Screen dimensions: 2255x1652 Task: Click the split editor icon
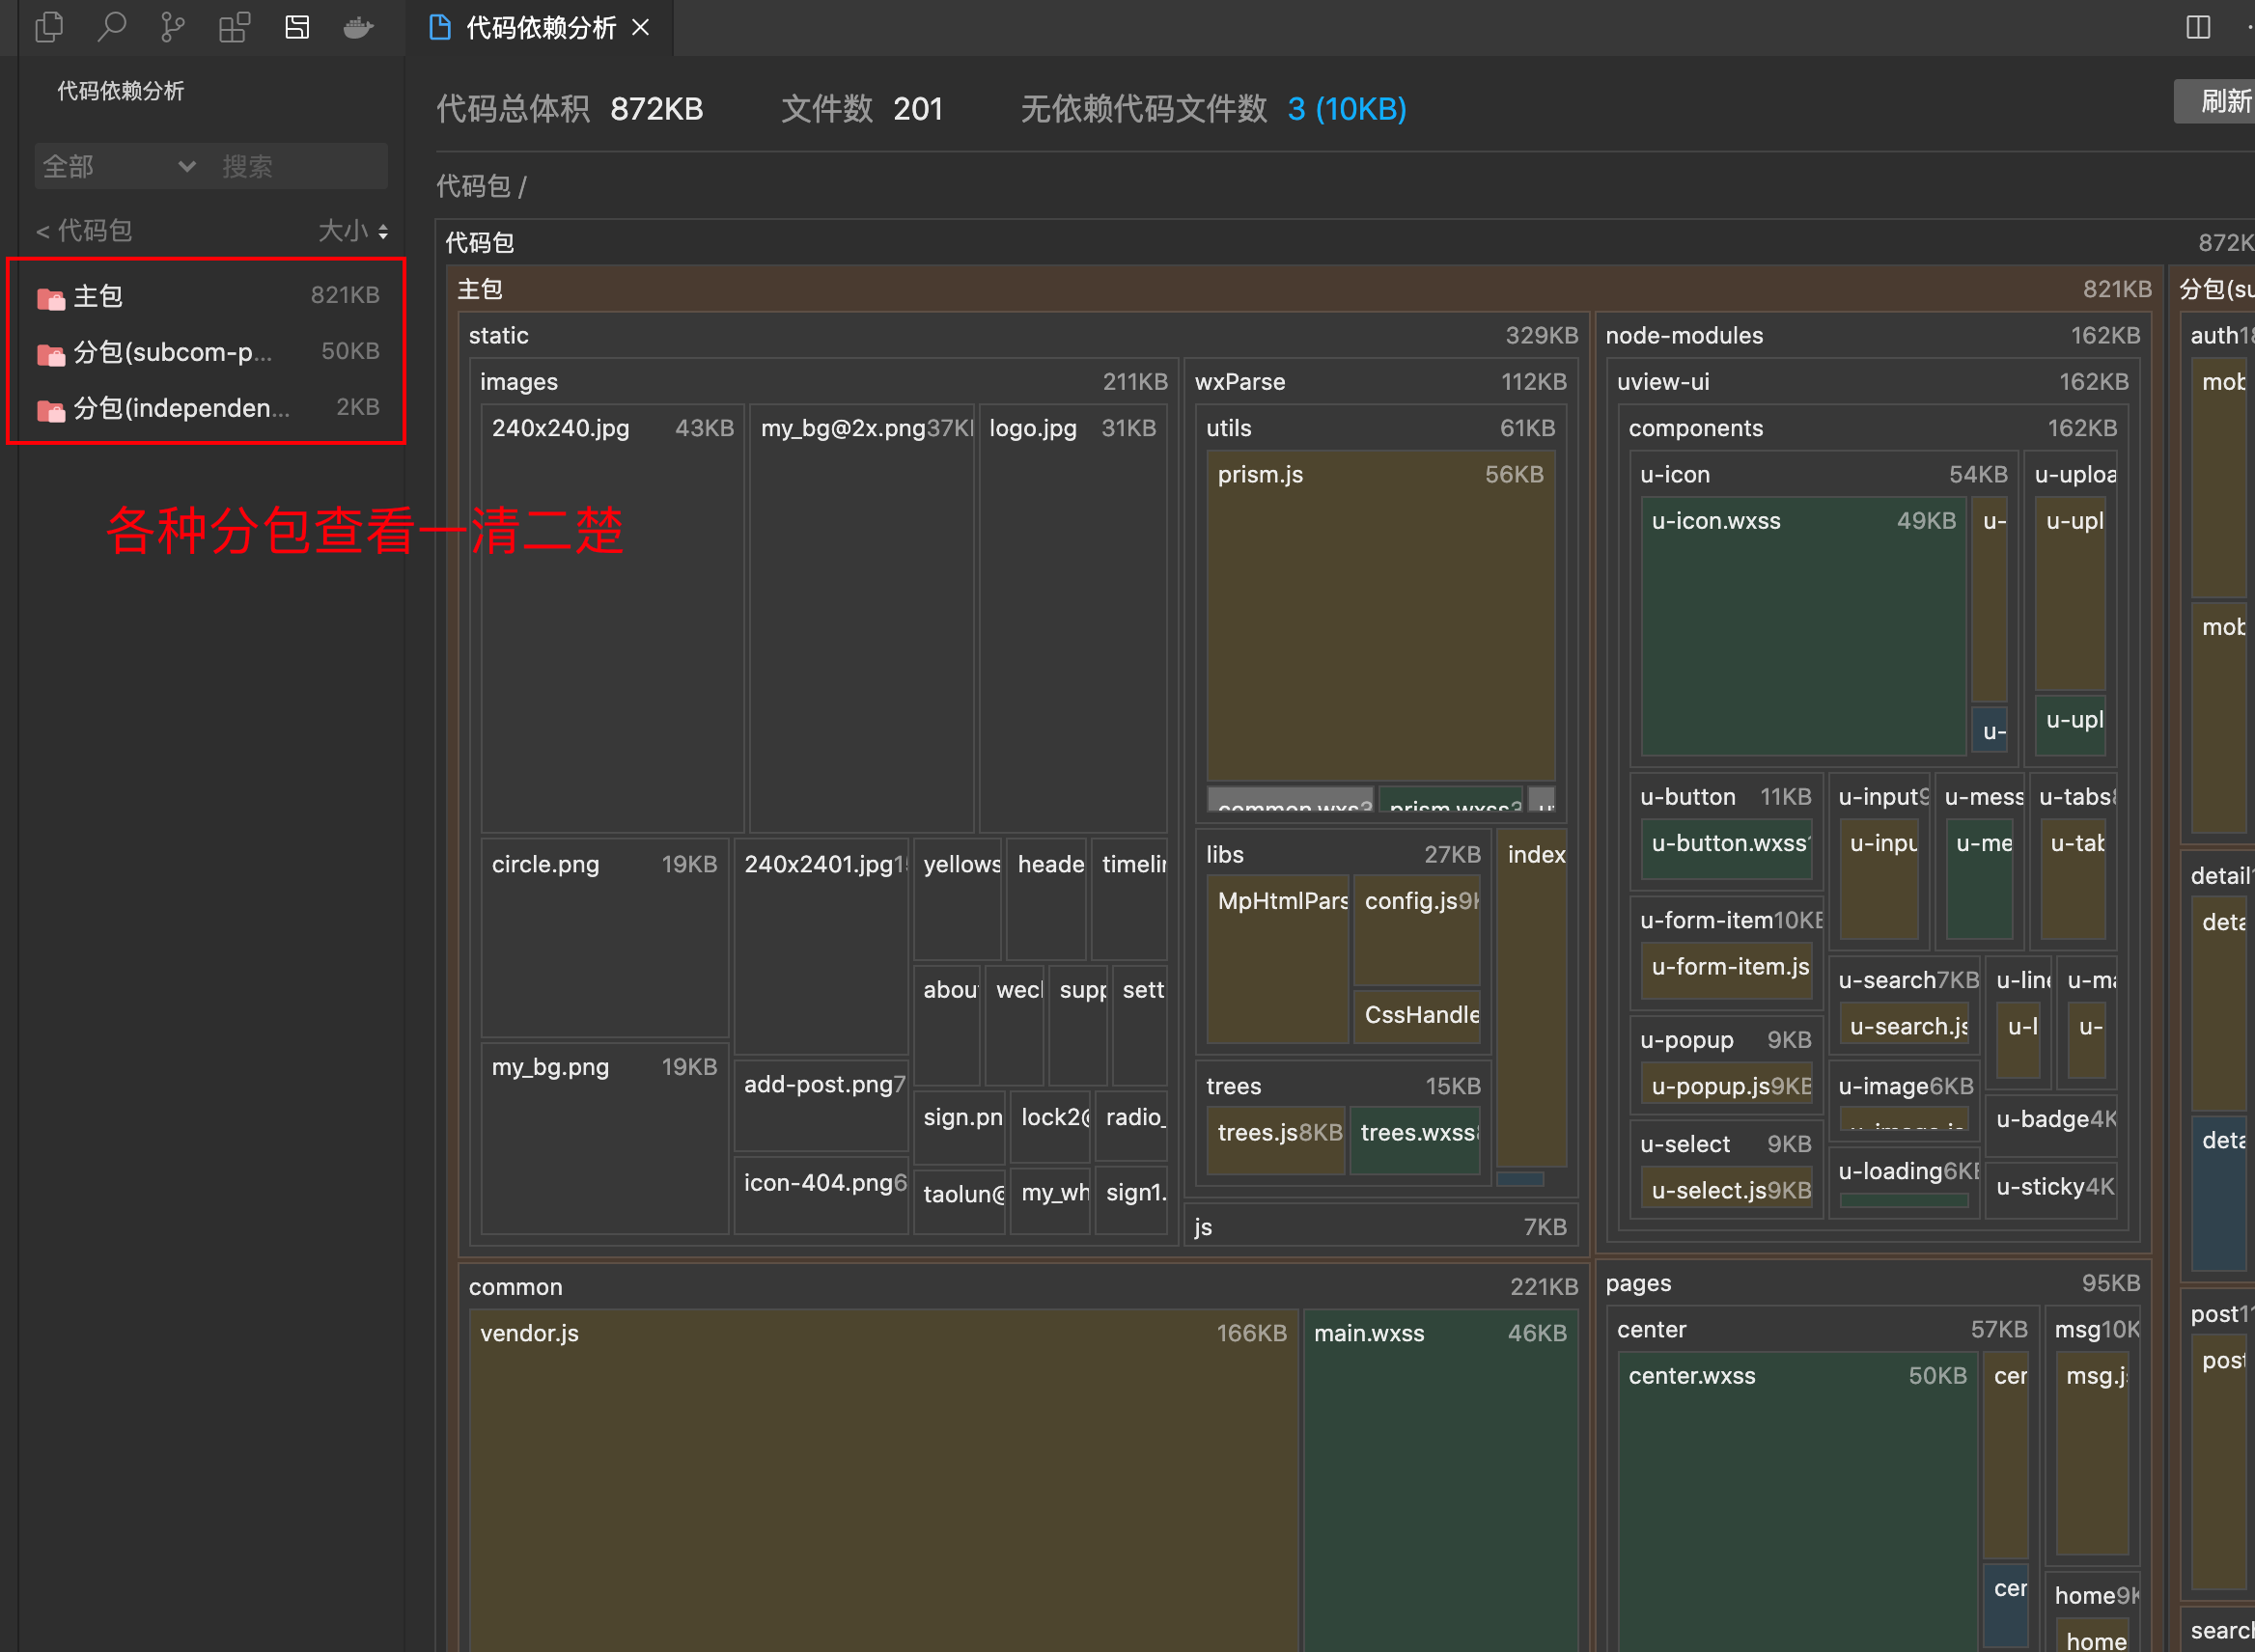click(x=2197, y=27)
